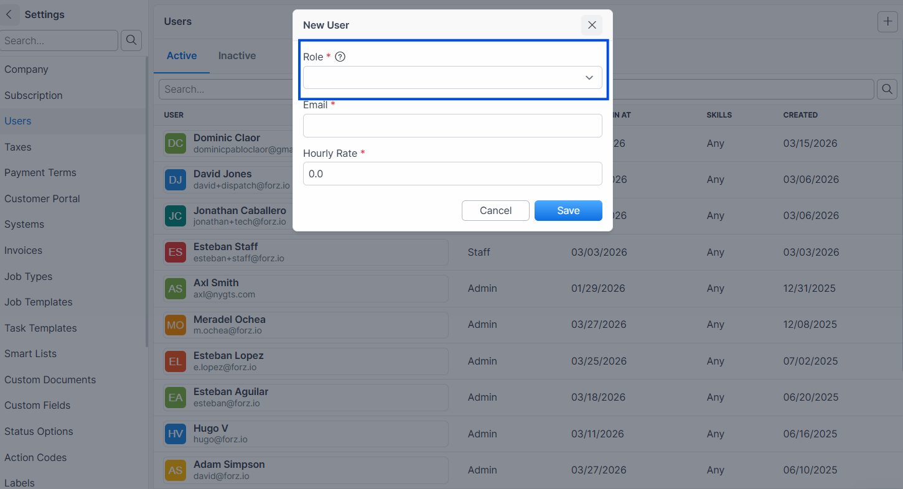Viewport: 903px width, 489px height.
Task: Click the Hourly Rate field
Action: (x=452, y=174)
